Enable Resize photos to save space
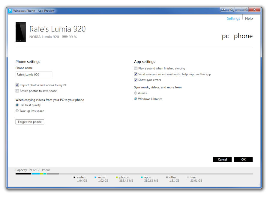This screenshot has height=197, width=270. click(17, 91)
